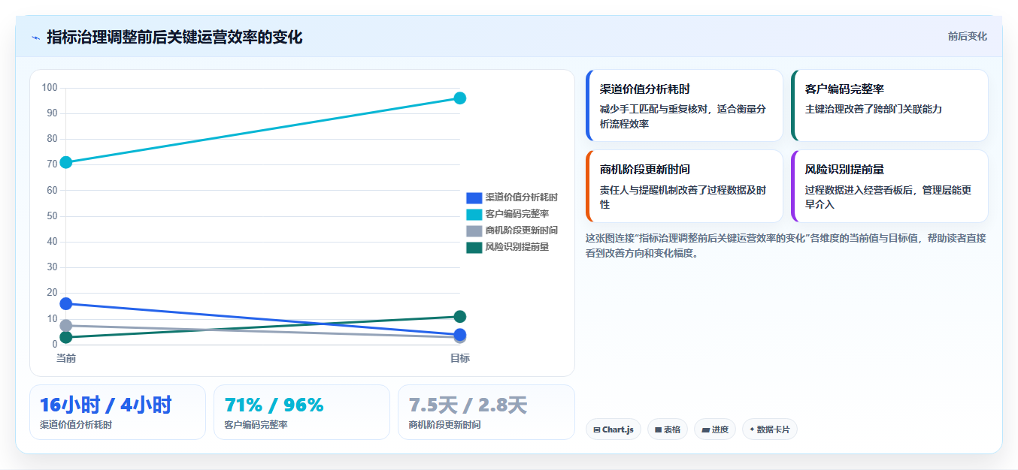
Task: Click the 100 y-axis label
Action: pos(50,88)
